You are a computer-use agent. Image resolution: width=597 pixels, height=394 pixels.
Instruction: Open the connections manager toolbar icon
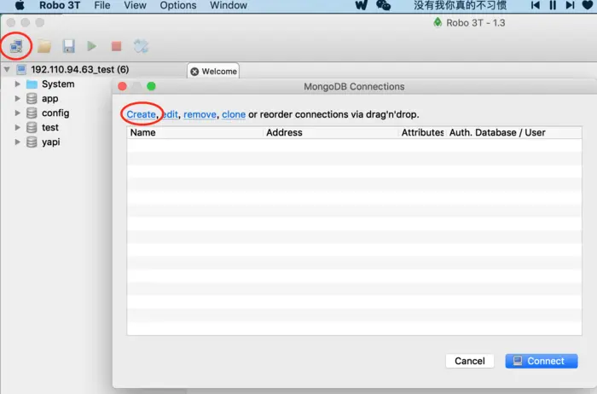point(16,46)
